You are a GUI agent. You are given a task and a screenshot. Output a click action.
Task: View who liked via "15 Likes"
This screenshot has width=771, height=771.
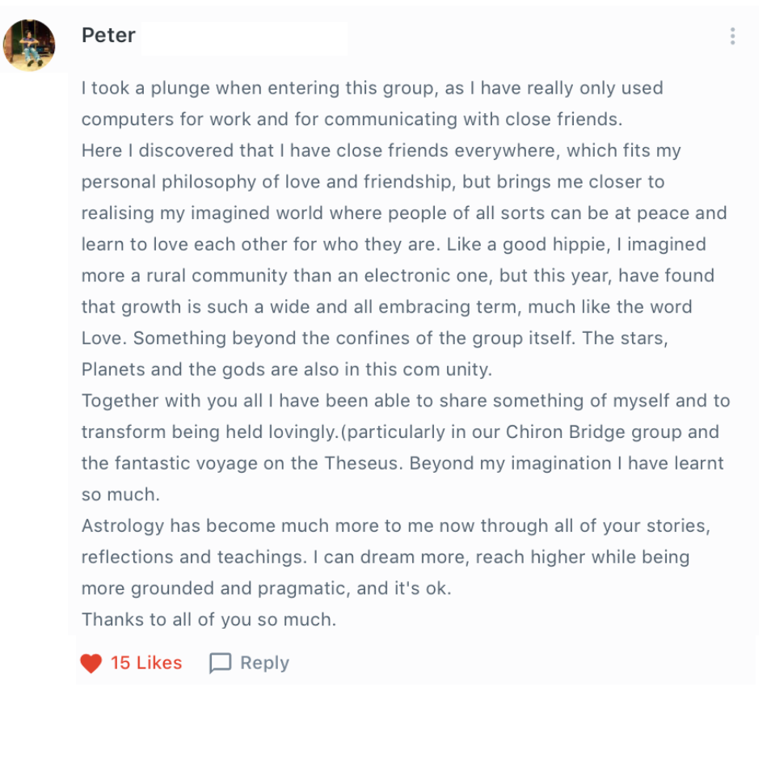pos(146,663)
